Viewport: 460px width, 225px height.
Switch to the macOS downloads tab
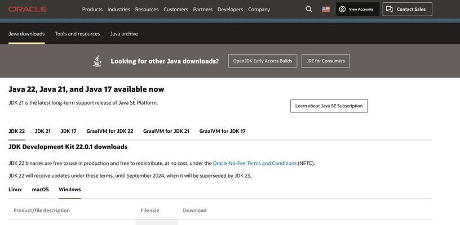point(40,190)
